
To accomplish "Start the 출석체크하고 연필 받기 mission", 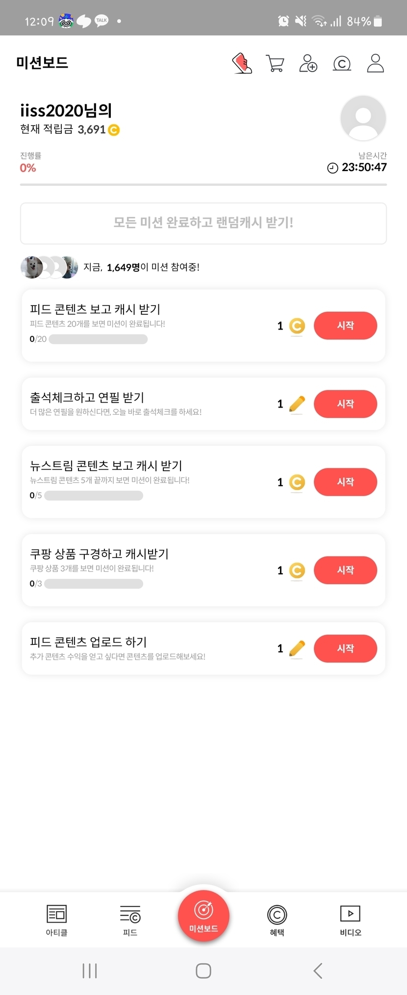I will tap(345, 404).
